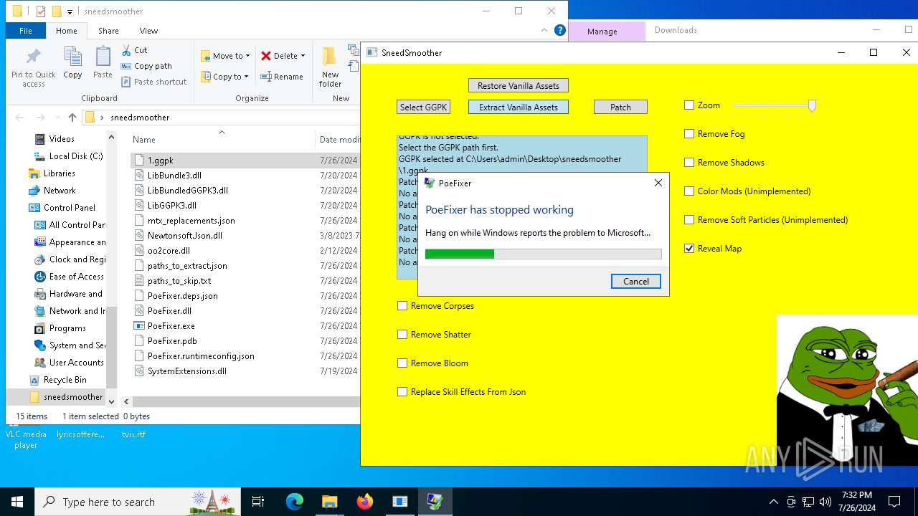This screenshot has height=516, width=918.
Task: Enable Remove Shatter checkbox
Action: click(x=402, y=335)
